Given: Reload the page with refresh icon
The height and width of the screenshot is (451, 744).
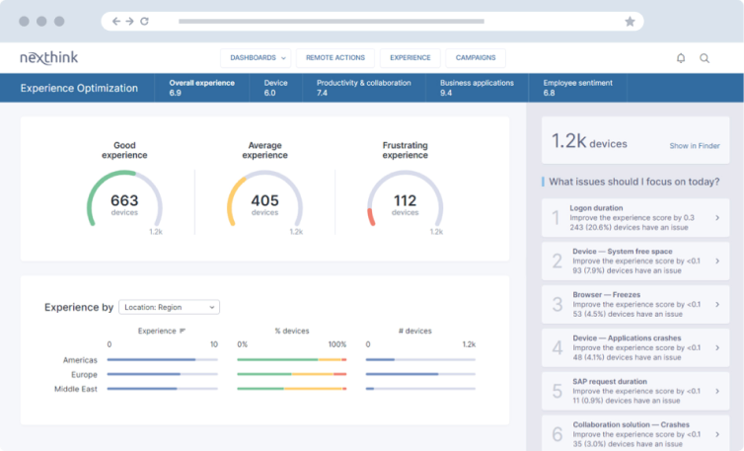Looking at the screenshot, I should (x=145, y=21).
